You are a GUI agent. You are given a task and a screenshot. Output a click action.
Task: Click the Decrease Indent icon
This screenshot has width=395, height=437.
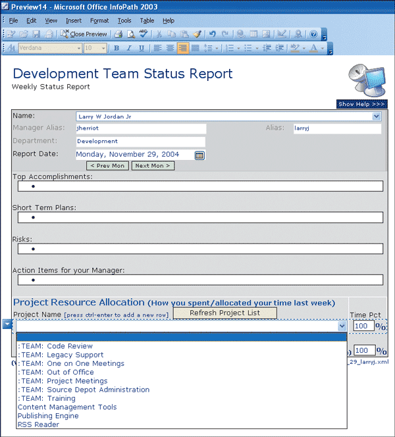267,48
